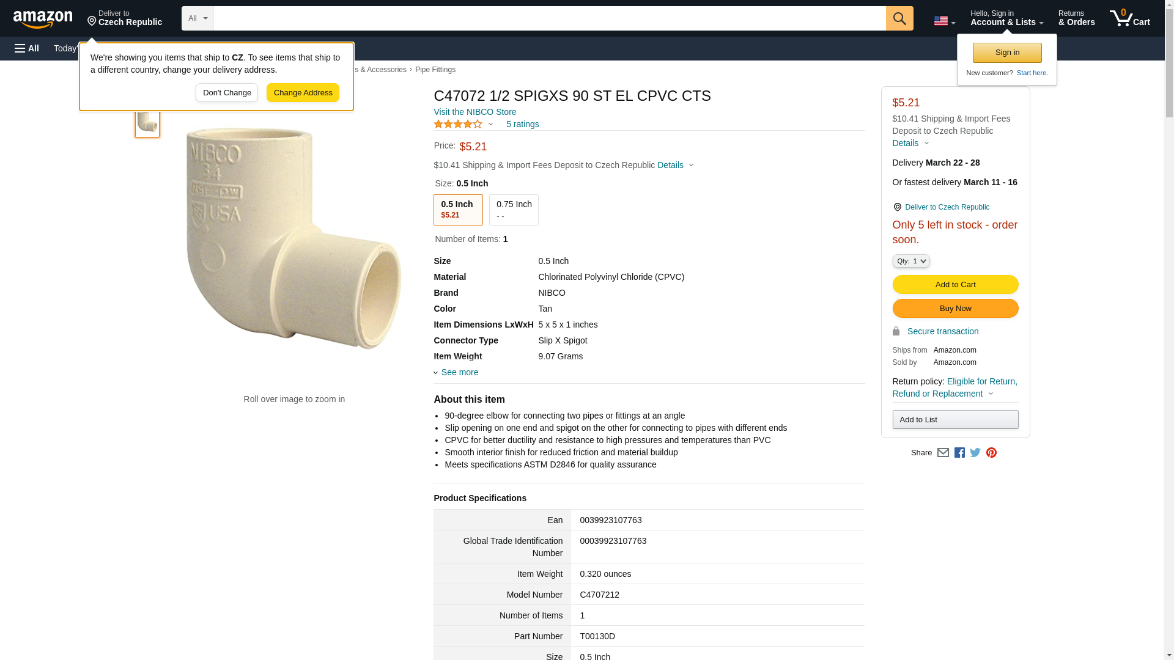Open the All hamburger menu

click(27, 48)
